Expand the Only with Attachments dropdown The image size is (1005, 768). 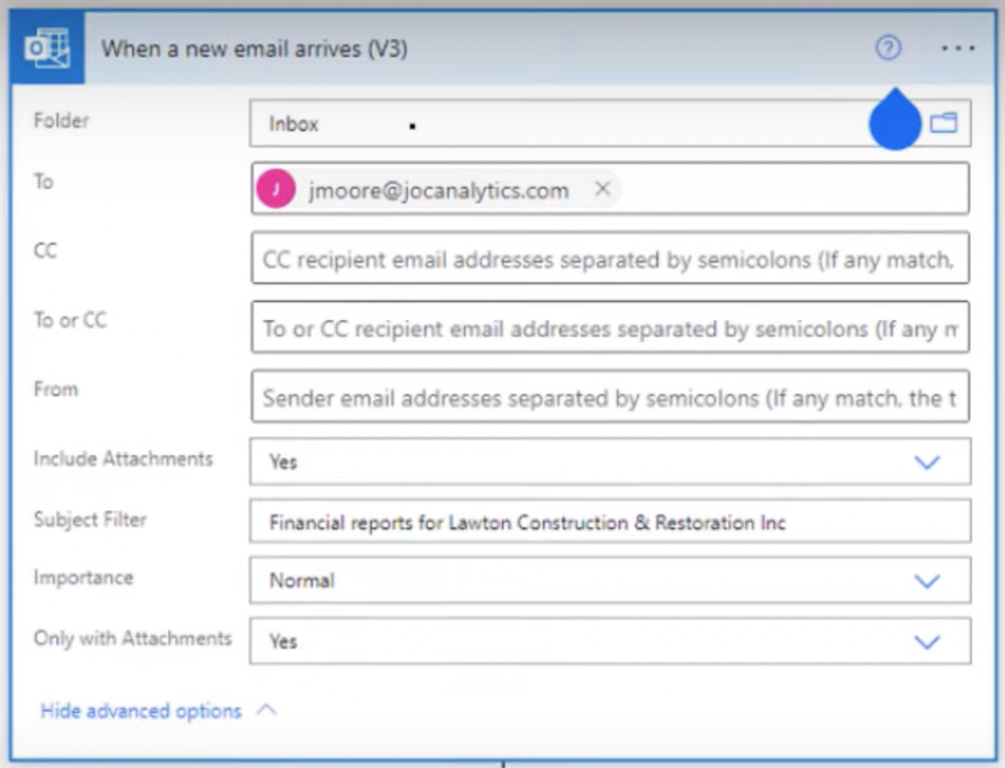(927, 642)
